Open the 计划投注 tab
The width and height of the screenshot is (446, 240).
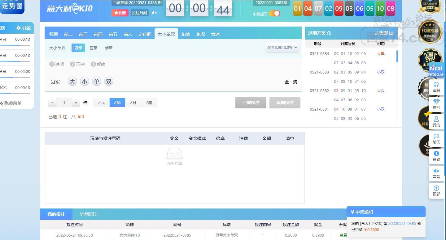89,214
